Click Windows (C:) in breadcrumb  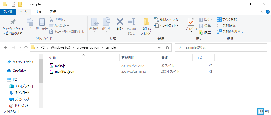[60, 47]
